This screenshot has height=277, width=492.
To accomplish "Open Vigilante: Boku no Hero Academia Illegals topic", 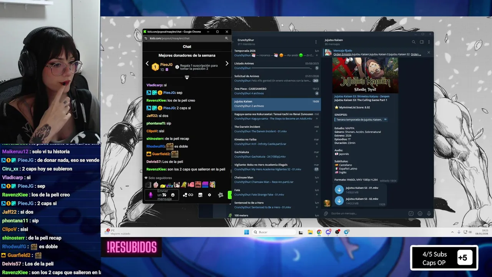I will coord(276,167).
